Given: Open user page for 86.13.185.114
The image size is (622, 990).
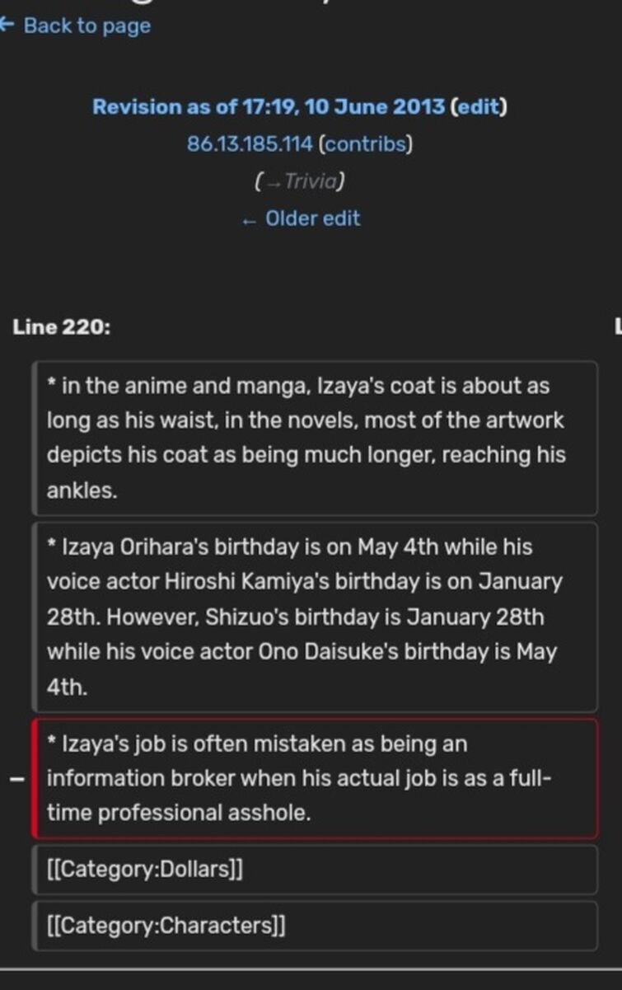Looking at the screenshot, I should click(x=250, y=144).
